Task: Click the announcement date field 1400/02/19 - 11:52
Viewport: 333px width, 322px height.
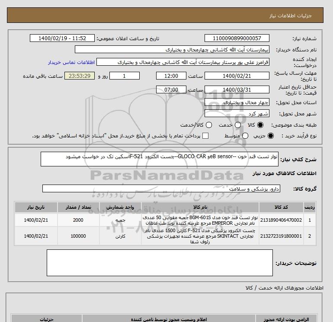Action: 62,38
